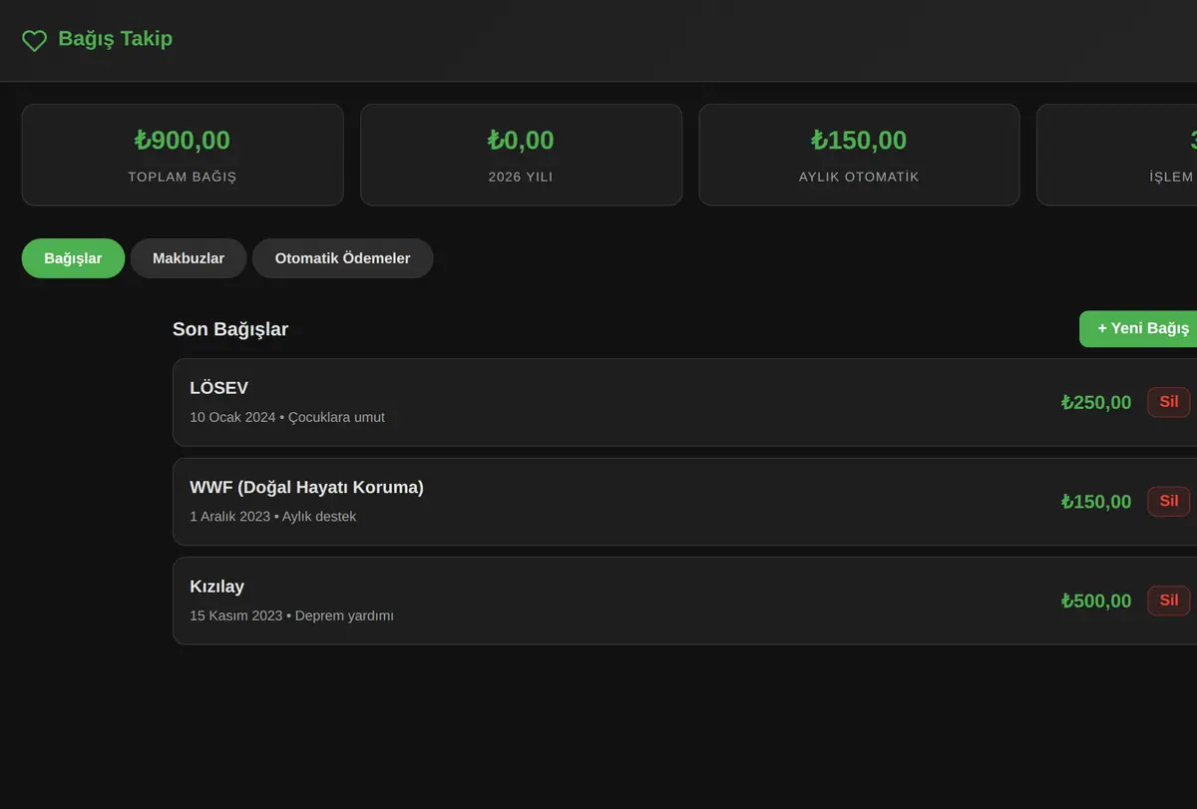Viewport: 1197px width, 809px height.
Task: Click Sil on the Kızılay donation
Action: click(1168, 601)
